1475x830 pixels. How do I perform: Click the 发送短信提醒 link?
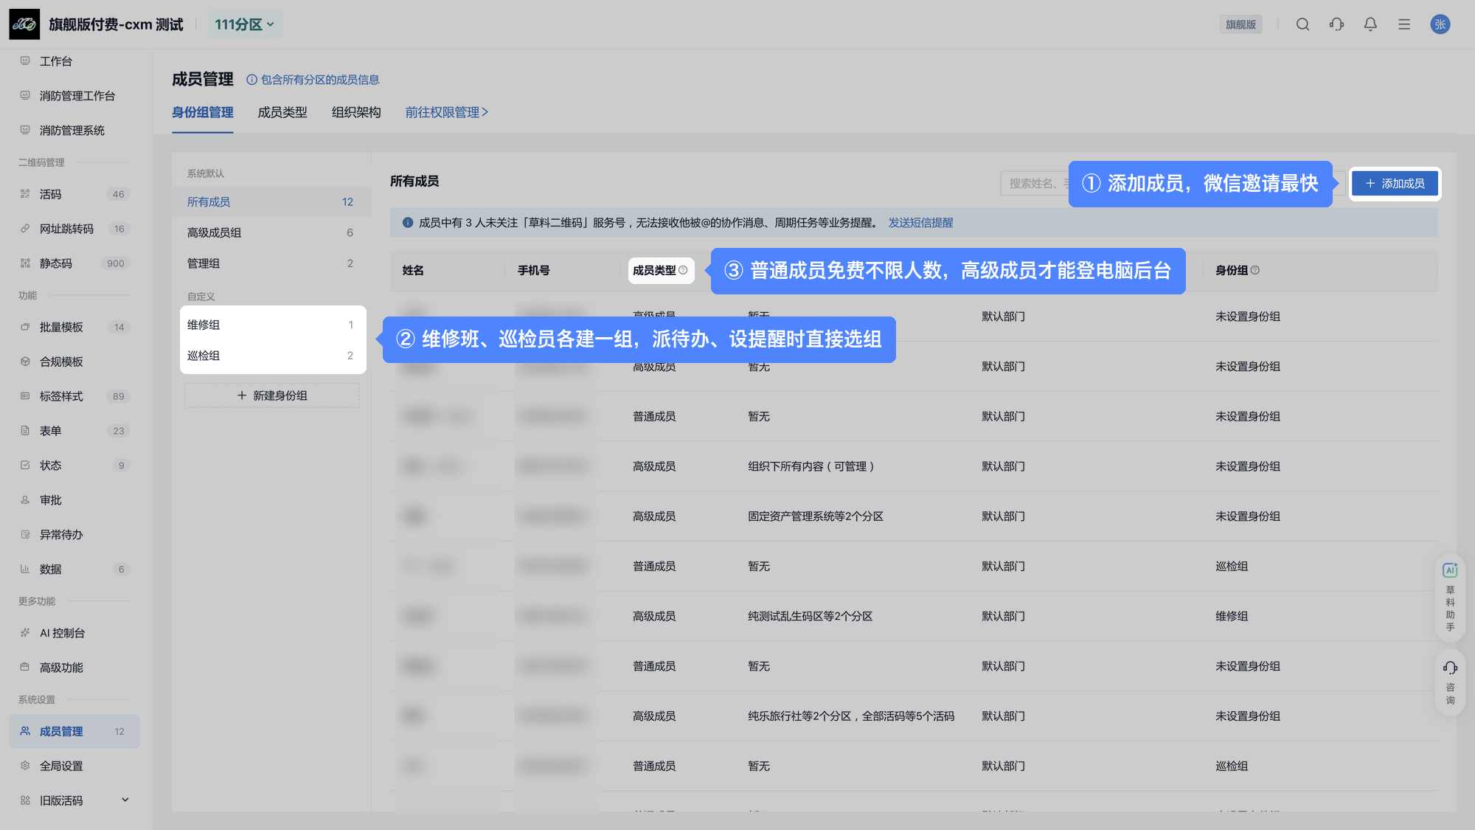920,223
